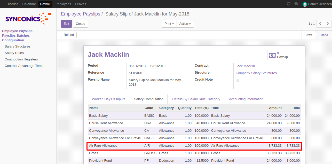This screenshot has height=164, width=332.
Task: Open Salary Rules in sidebar
Action: click(x=14, y=53)
